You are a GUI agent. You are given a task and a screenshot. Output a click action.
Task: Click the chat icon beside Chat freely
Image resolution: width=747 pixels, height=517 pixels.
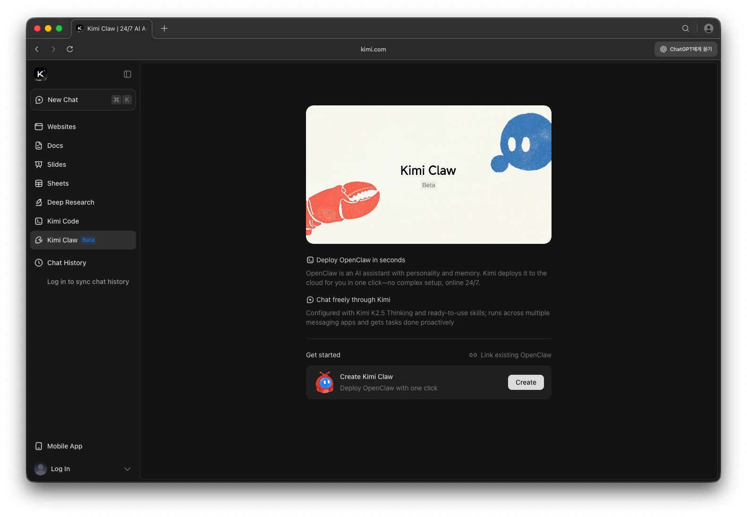coord(310,300)
